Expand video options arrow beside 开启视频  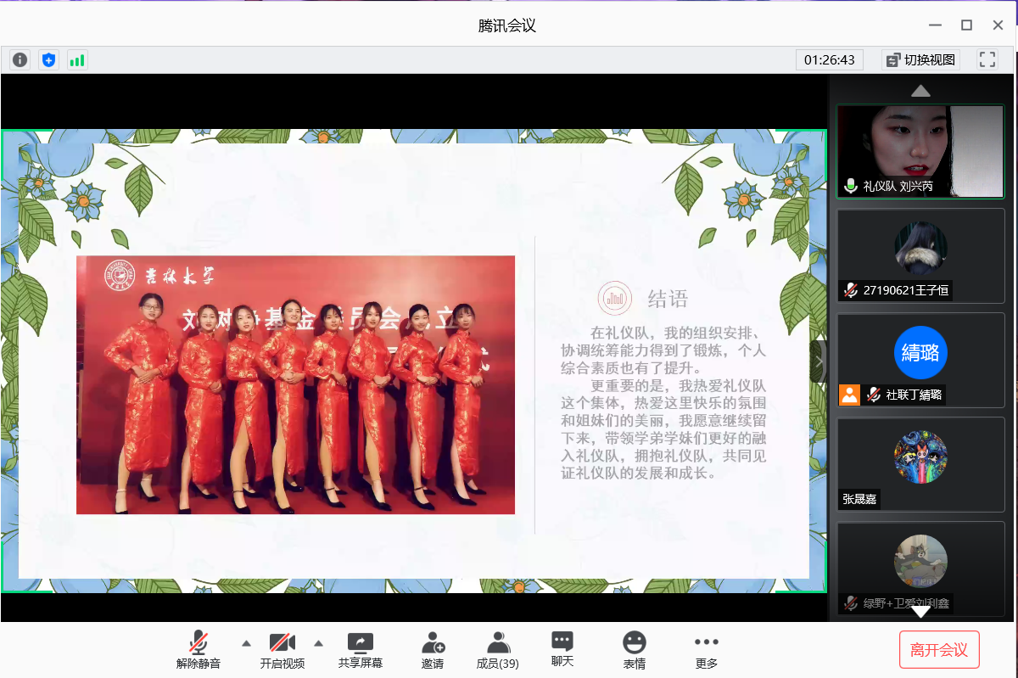point(319,643)
